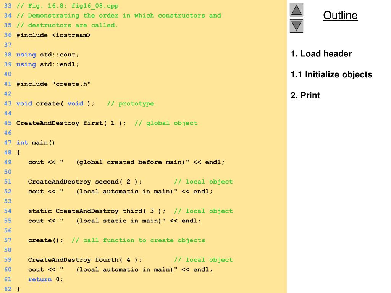Click '#include <iostream>' on line 36
This screenshot has height=293, width=391.
point(53,35)
